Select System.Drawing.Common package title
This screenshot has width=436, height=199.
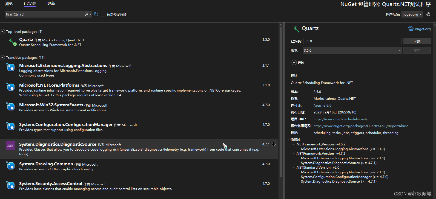46,164
